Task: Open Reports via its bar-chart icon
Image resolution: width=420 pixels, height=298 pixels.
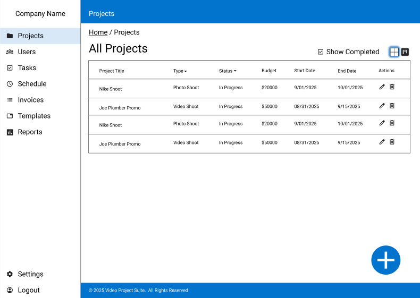Action: click(x=10, y=132)
